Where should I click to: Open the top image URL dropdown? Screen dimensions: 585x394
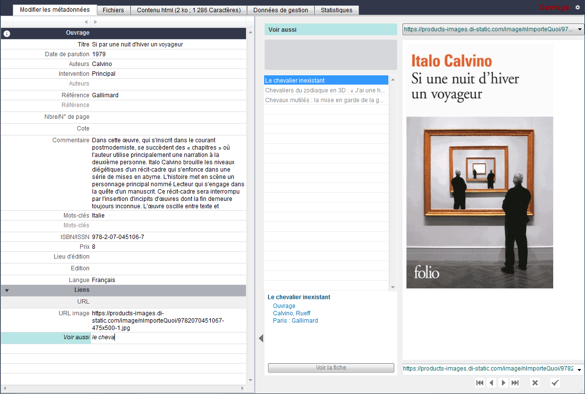(580, 29)
